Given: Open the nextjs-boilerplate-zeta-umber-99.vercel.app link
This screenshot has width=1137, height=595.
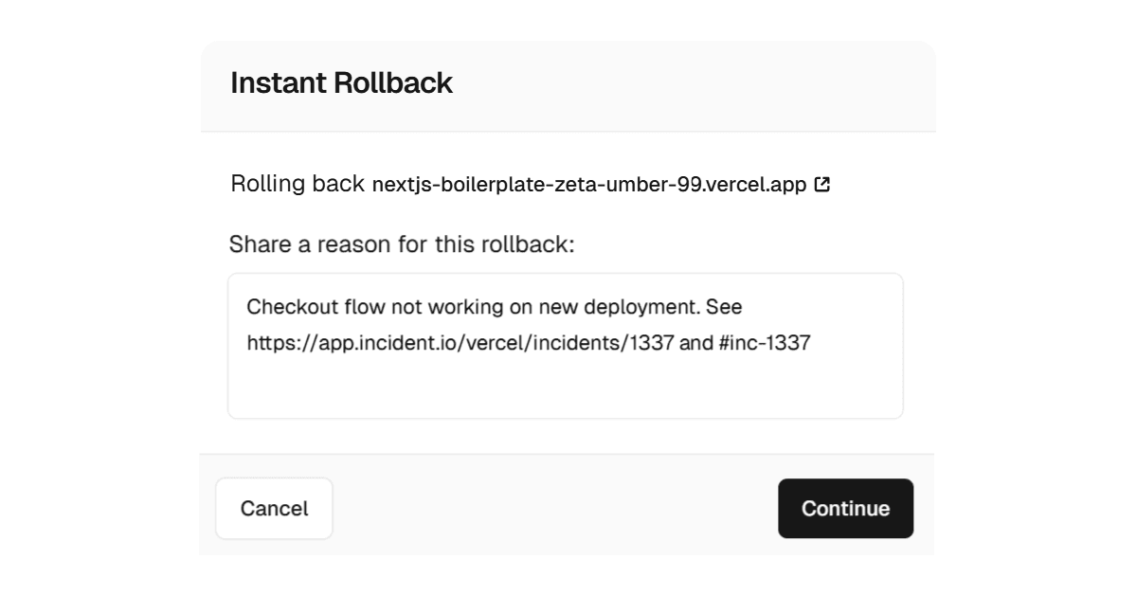Looking at the screenshot, I should (x=588, y=185).
